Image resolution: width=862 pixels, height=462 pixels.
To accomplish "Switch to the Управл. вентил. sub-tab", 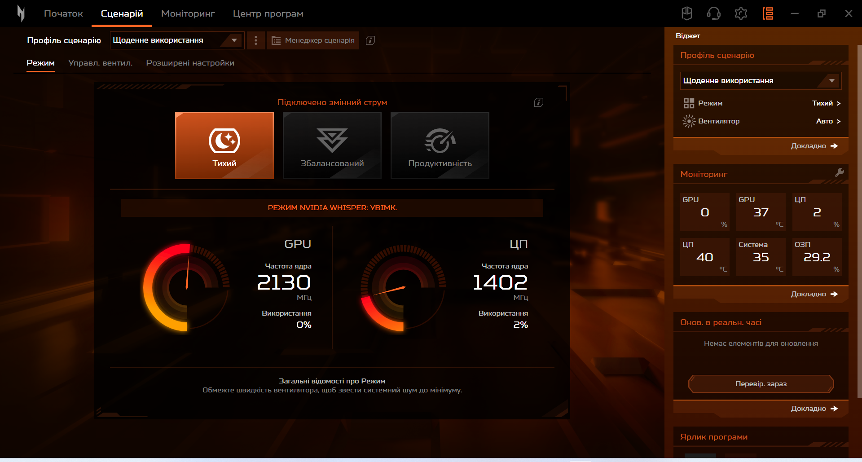I will coord(101,63).
